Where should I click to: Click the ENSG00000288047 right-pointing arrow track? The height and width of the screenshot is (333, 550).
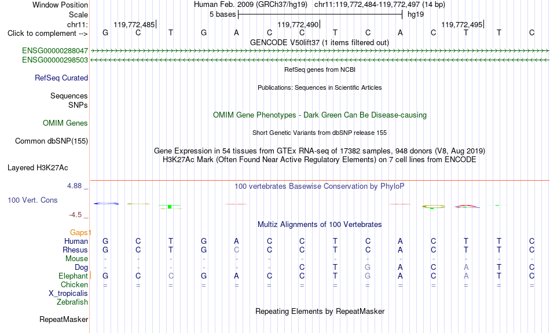[320, 51]
